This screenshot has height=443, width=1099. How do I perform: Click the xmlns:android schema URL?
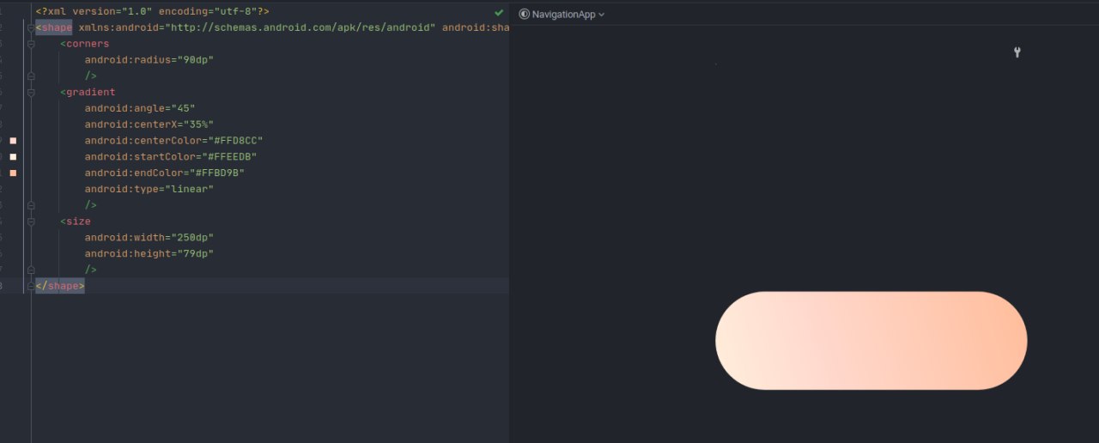tap(300, 27)
